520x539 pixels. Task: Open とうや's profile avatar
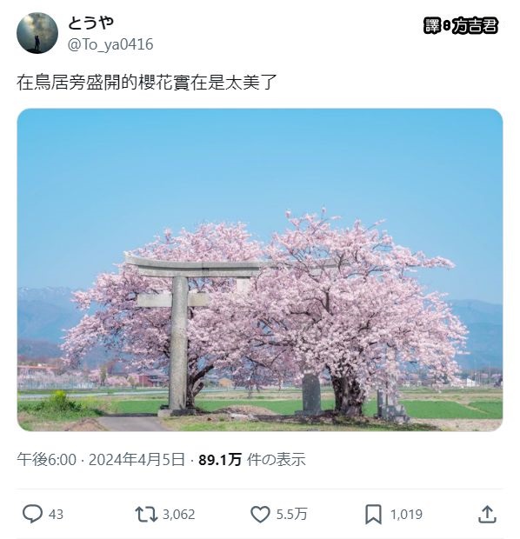pos(37,33)
